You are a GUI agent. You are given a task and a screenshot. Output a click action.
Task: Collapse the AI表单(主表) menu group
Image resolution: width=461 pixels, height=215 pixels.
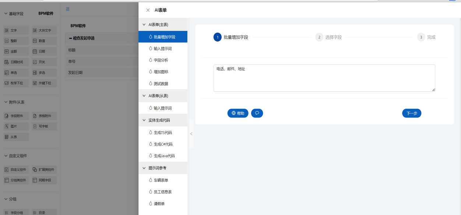click(x=144, y=25)
